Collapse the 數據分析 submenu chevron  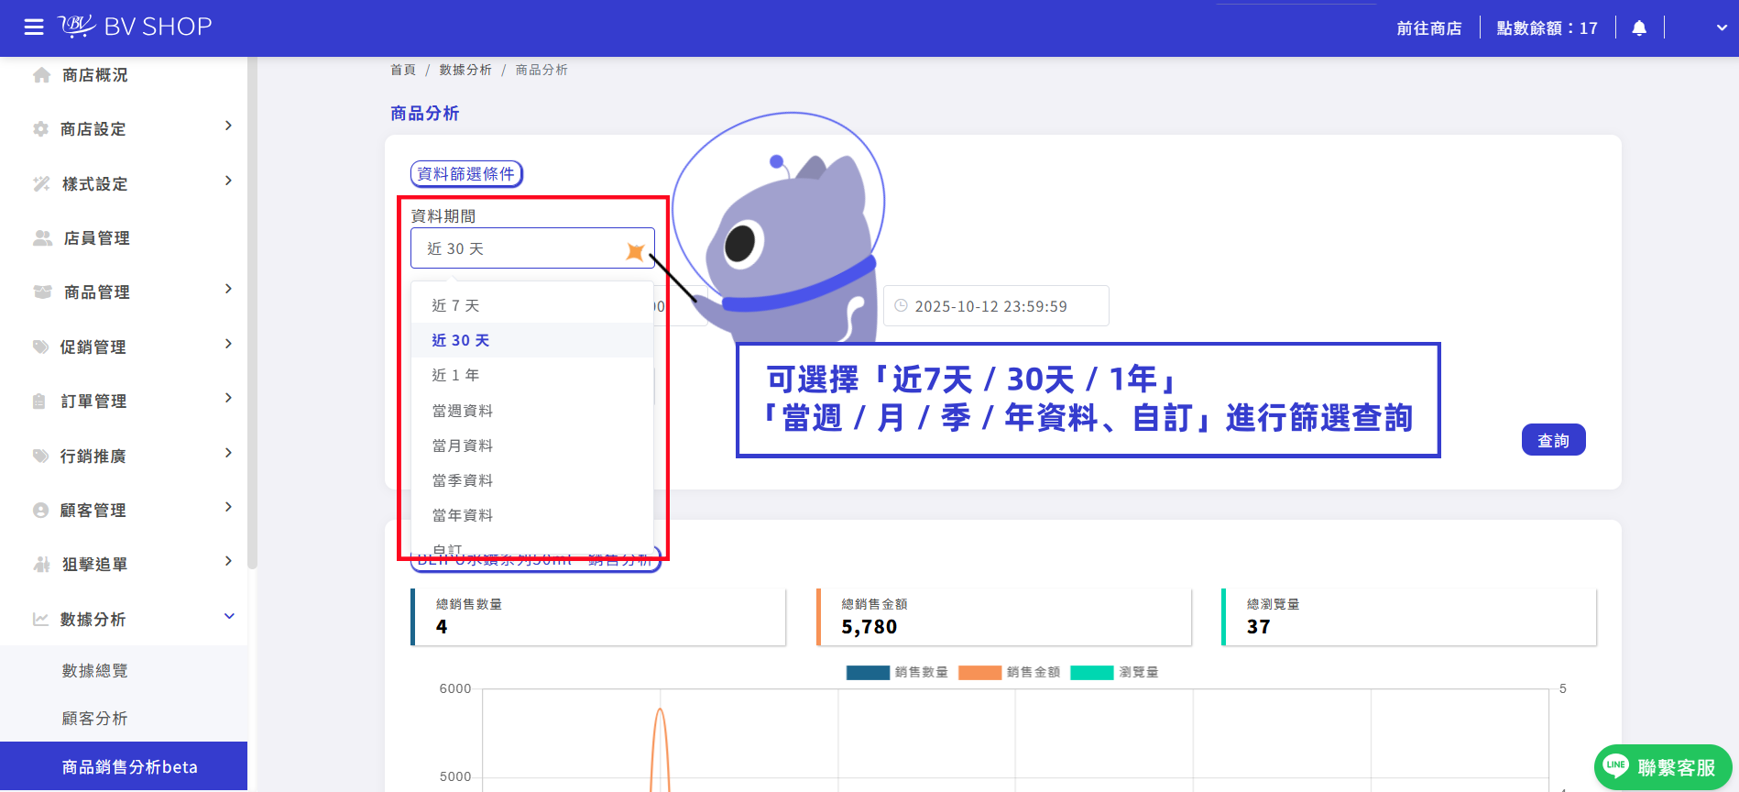point(229,616)
